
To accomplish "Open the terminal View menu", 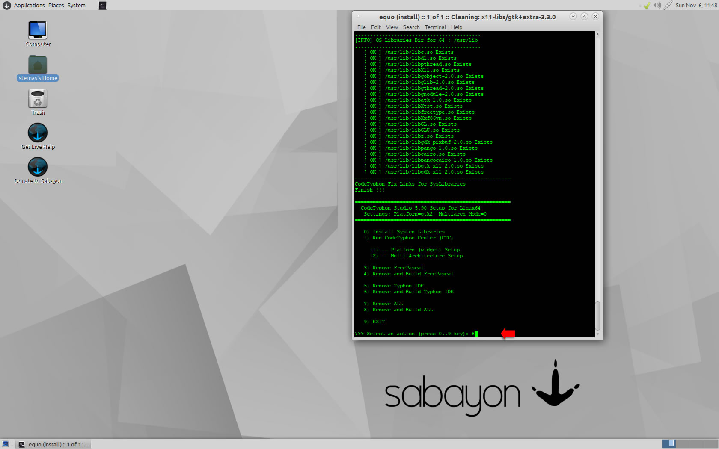I will point(392,27).
